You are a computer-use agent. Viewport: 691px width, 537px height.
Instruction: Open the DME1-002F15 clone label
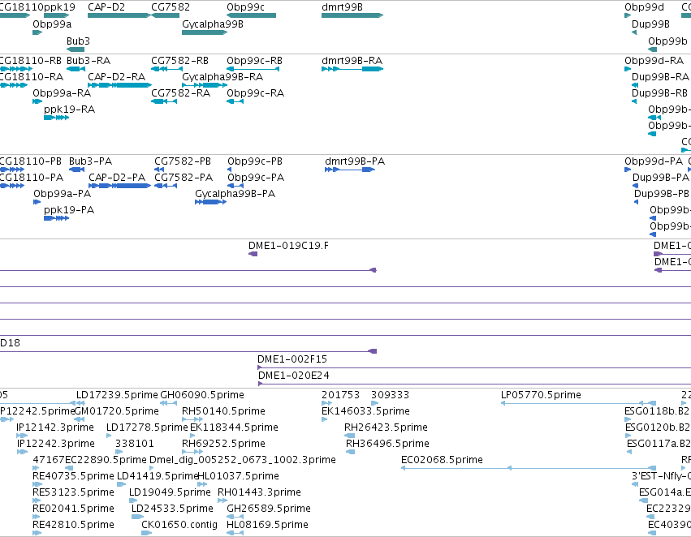click(x=292, y=359)
